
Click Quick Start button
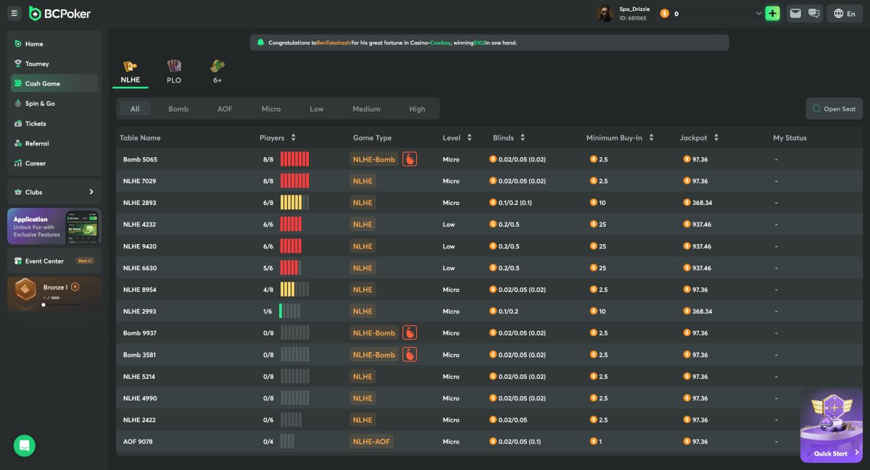[832, 453]
